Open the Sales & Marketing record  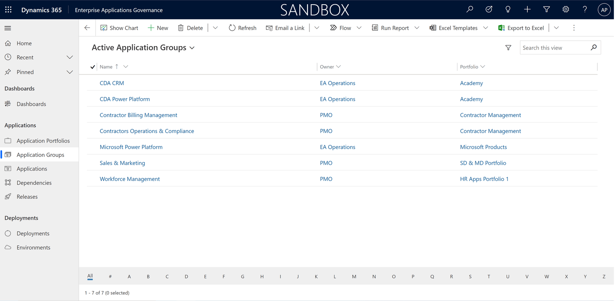122,163
